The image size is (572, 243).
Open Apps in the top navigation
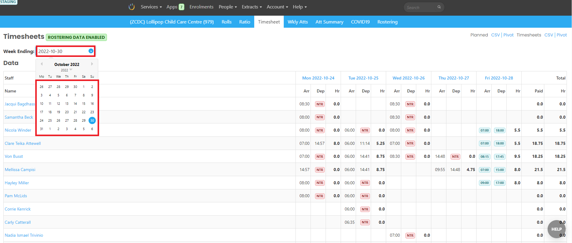coord(172,7)
